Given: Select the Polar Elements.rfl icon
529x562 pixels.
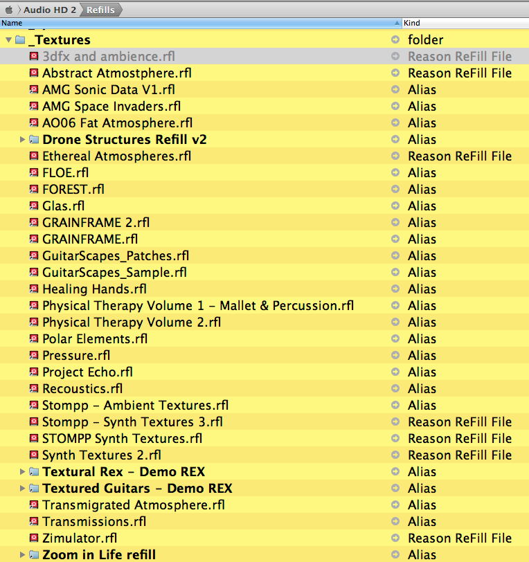Looking at the screenshot, I should [x=34, y=338].
